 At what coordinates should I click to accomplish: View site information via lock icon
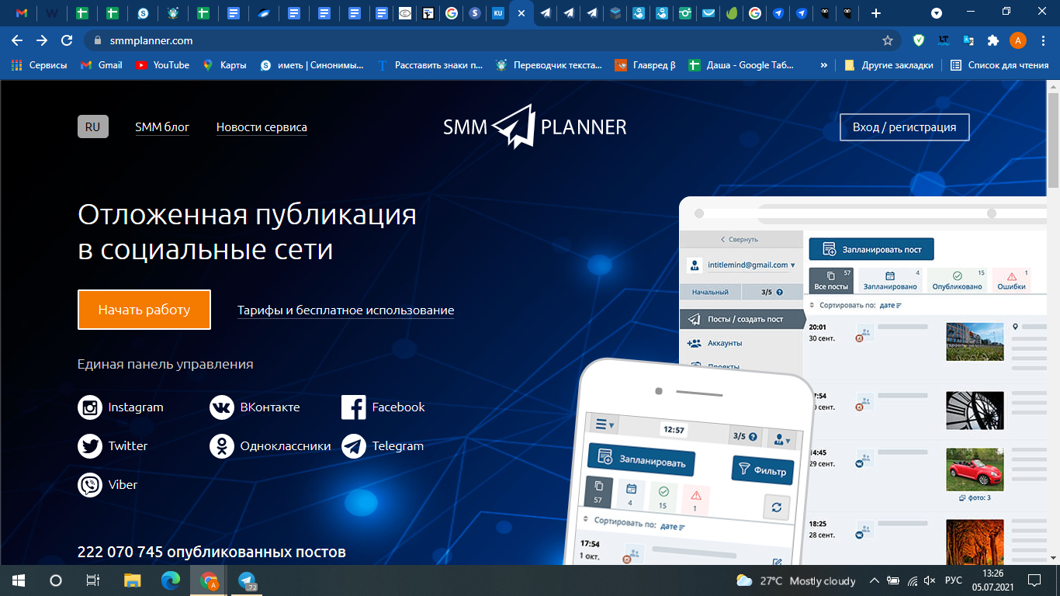point(98,40)
